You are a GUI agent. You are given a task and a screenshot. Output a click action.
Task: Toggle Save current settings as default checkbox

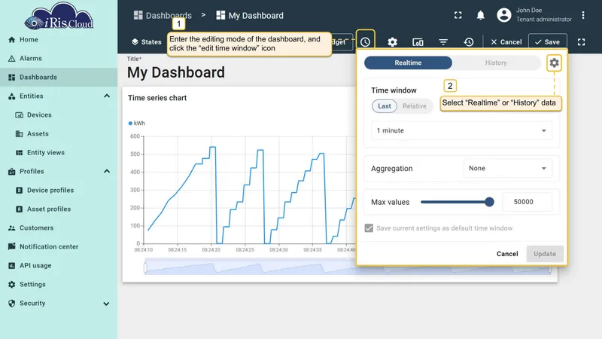(369, 228)
